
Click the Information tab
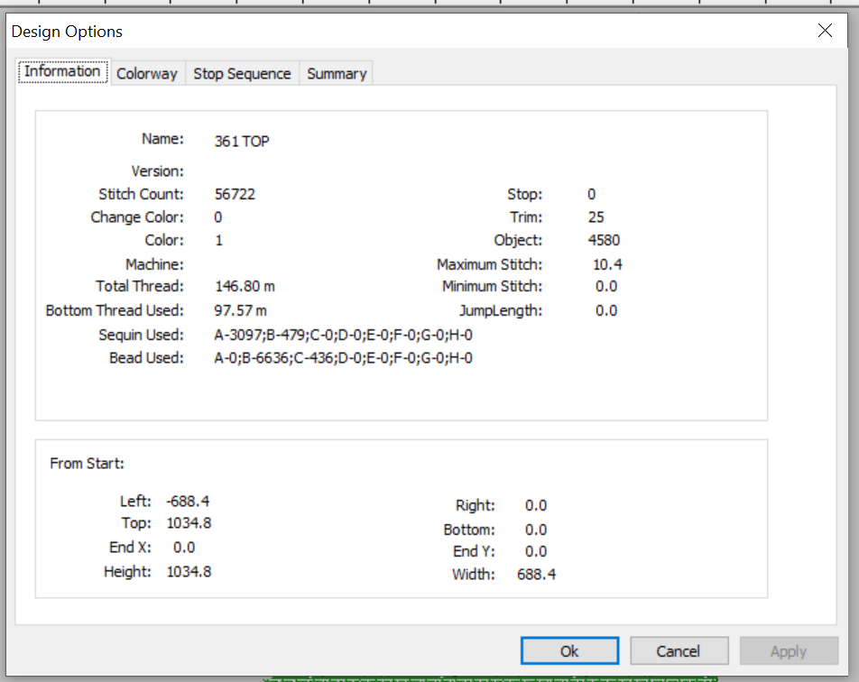pos(62,72)
